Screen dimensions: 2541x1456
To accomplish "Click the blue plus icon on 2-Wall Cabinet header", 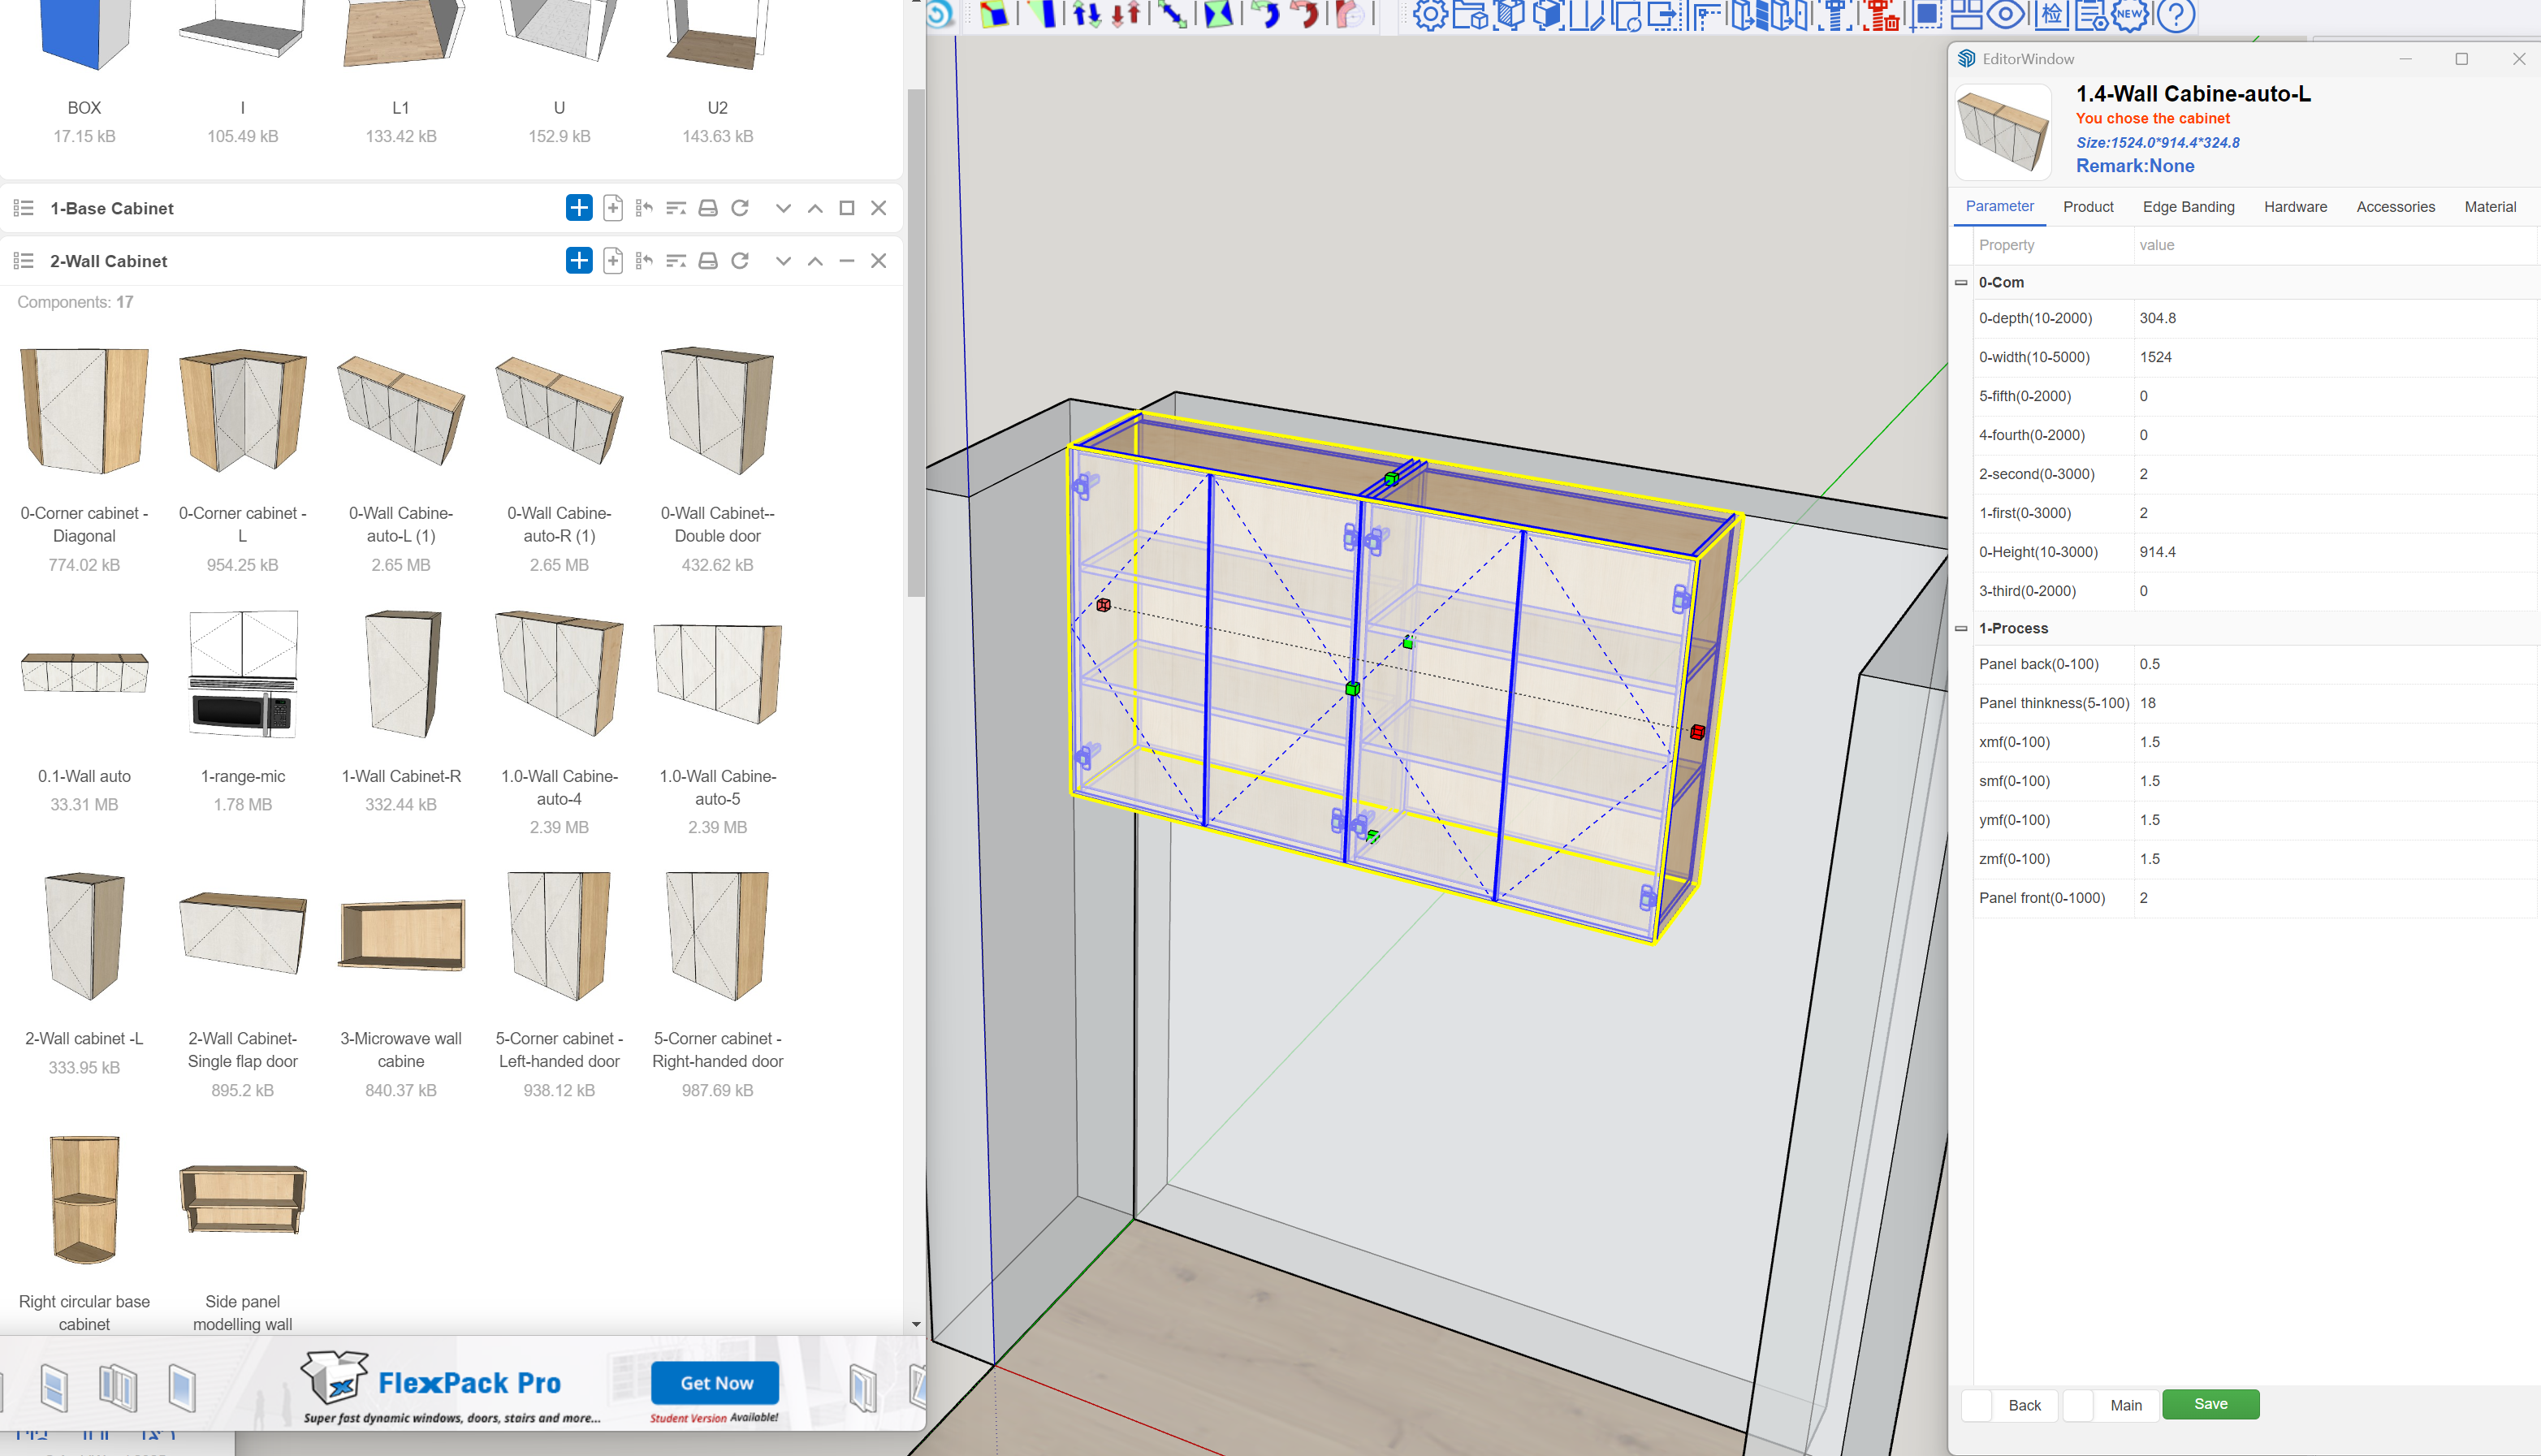I will point(578,261).
